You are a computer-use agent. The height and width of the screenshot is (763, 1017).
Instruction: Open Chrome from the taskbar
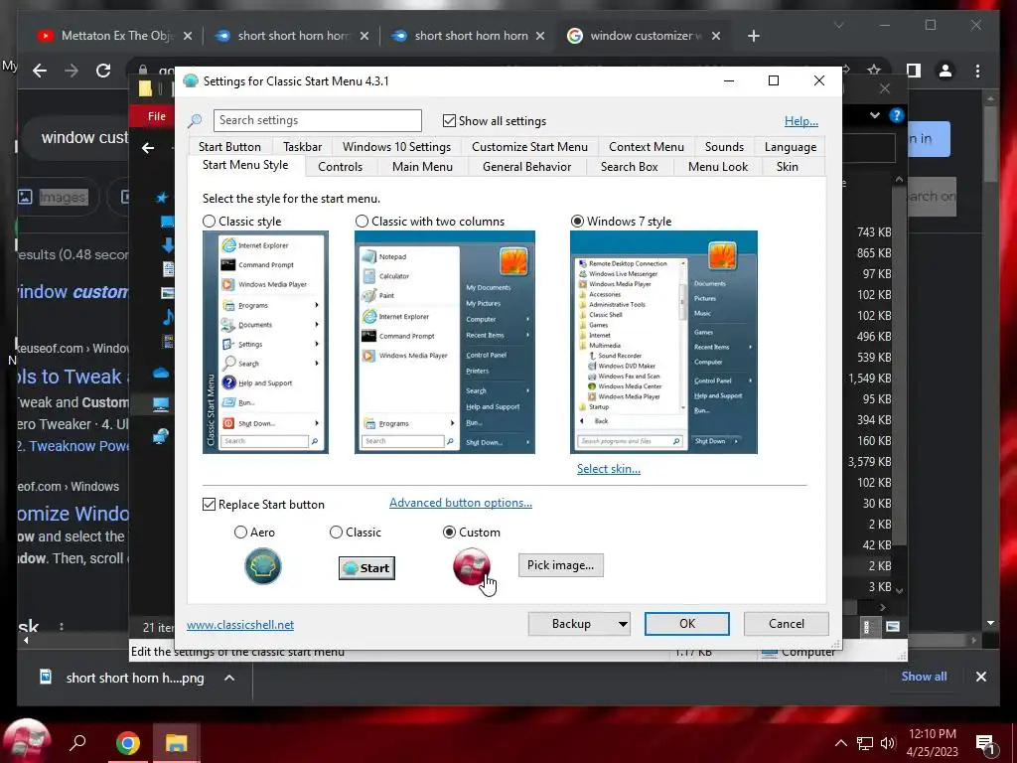pos(128,743)
